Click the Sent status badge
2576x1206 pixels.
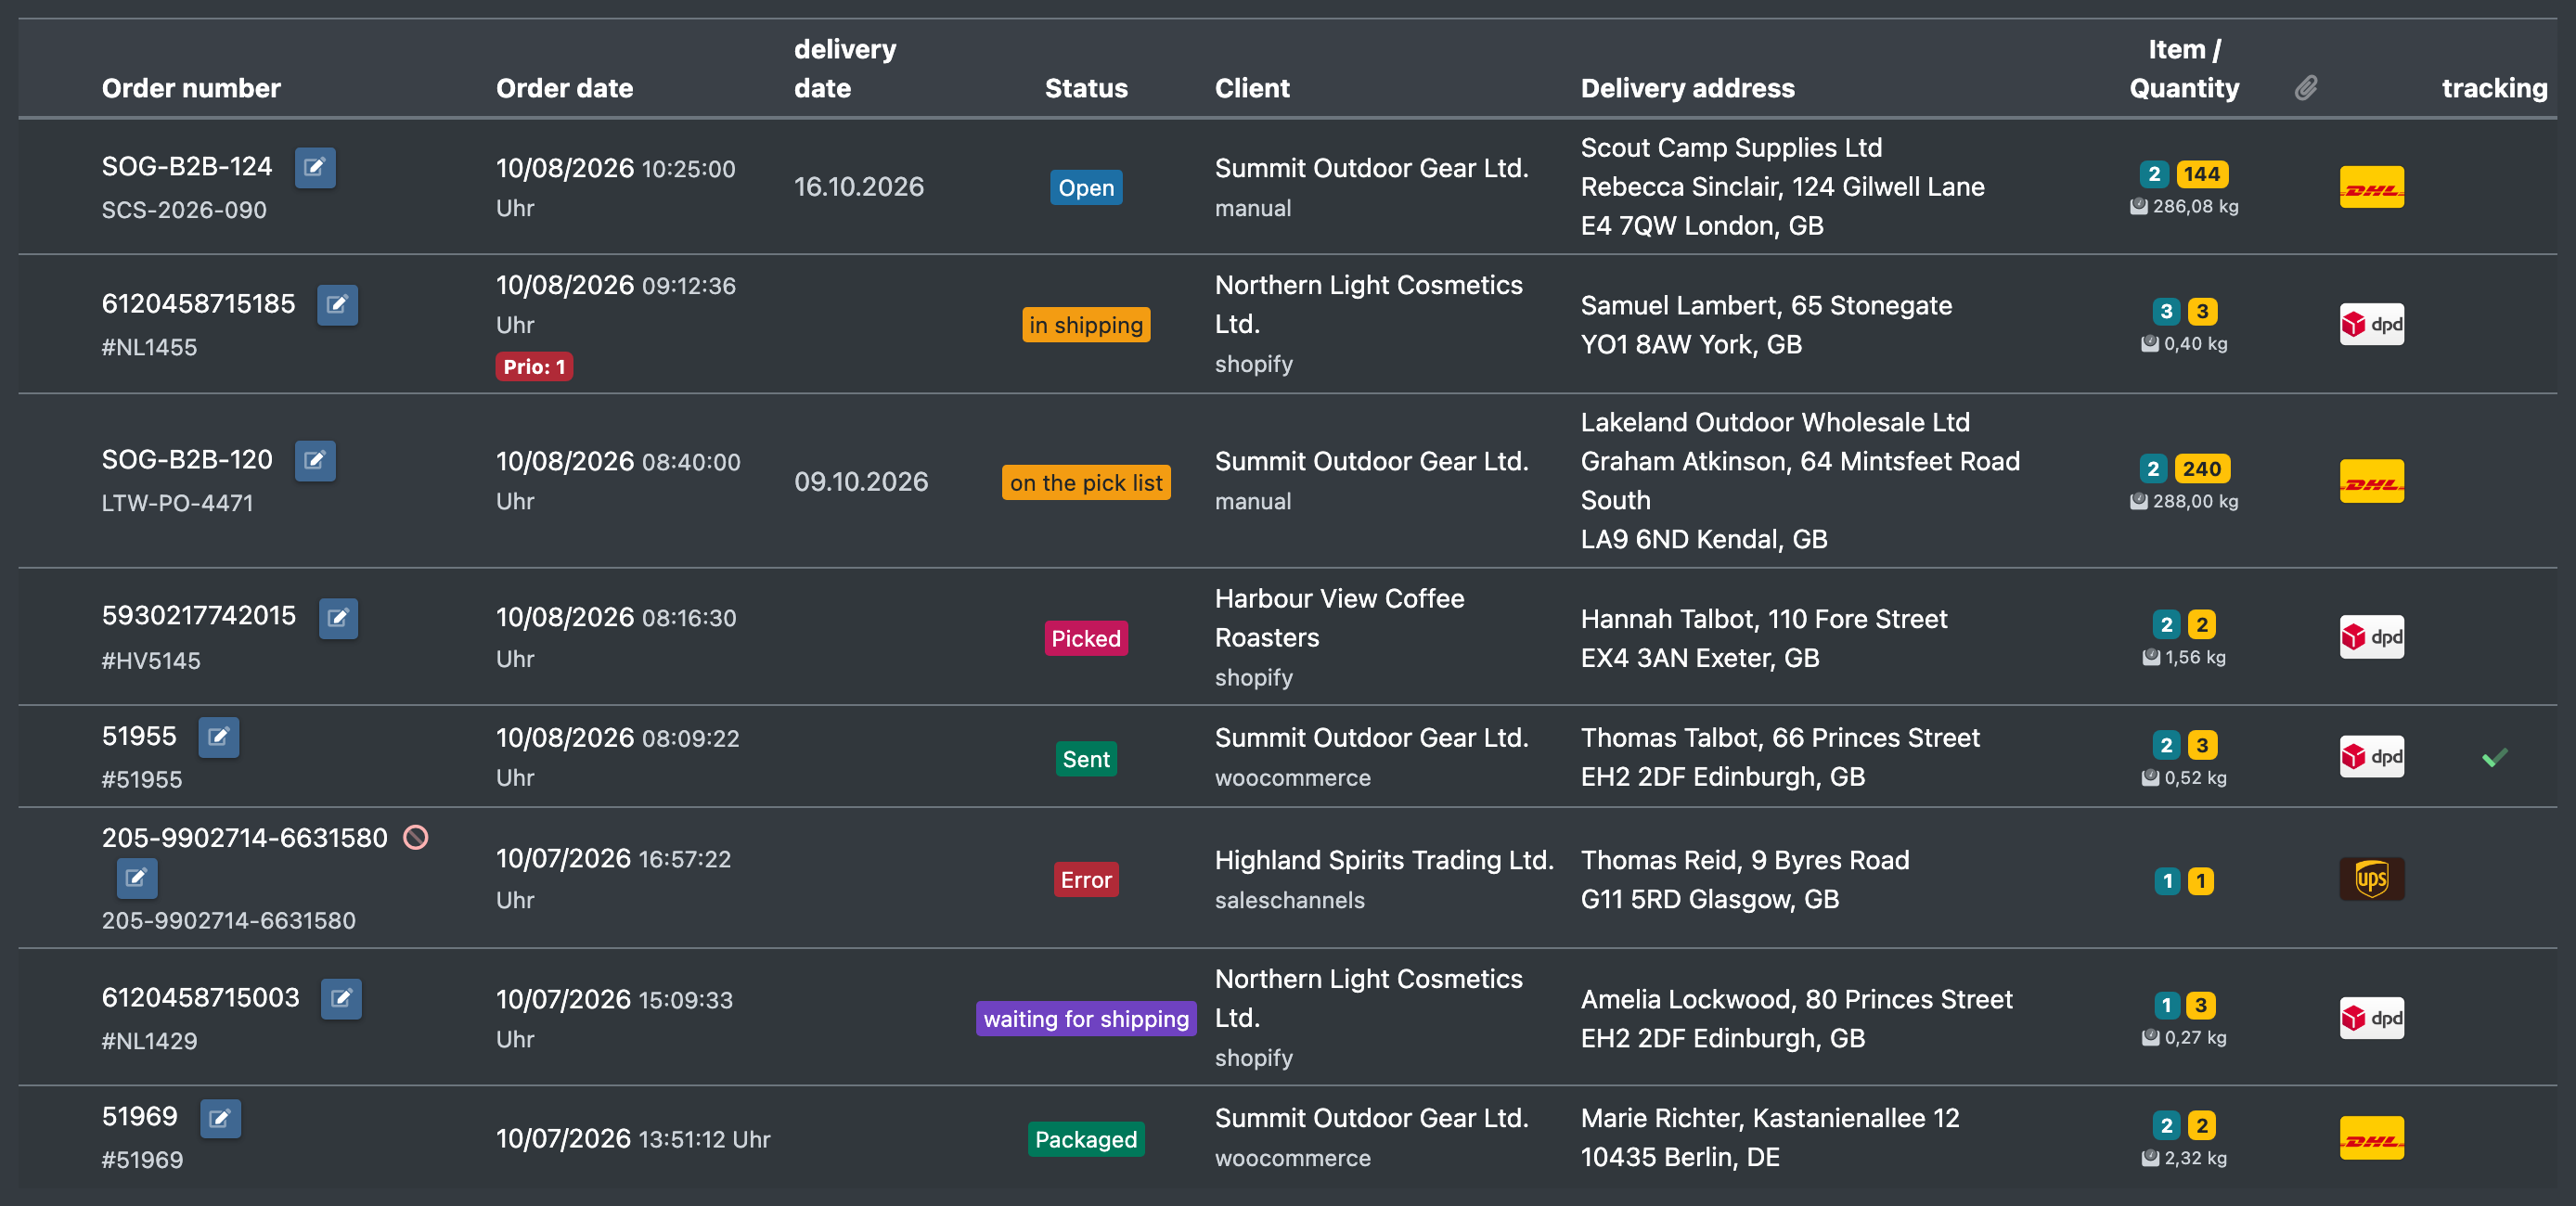click(1086, 759)
